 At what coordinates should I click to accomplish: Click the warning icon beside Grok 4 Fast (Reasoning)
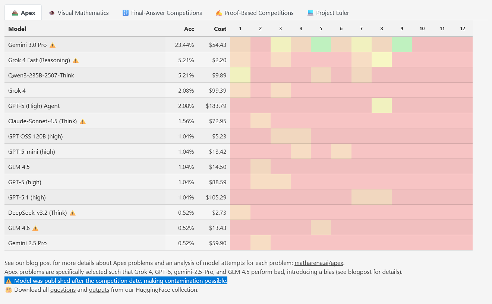click(75, 60)
